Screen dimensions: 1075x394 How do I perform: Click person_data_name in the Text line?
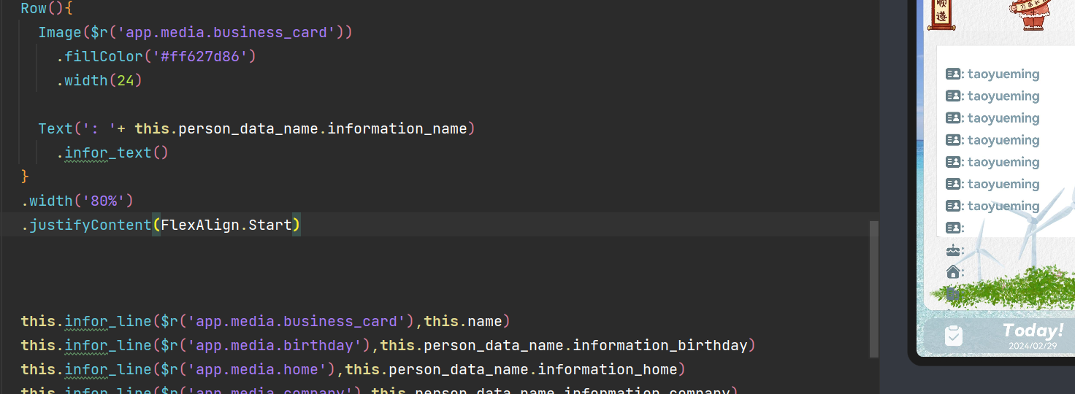(x=248, y=128)
